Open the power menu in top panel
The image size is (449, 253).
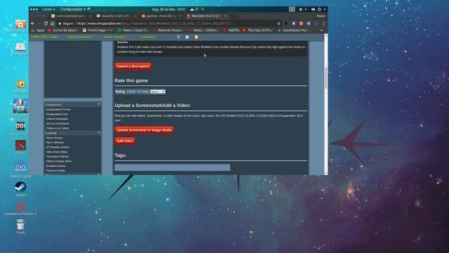[321, 9]
